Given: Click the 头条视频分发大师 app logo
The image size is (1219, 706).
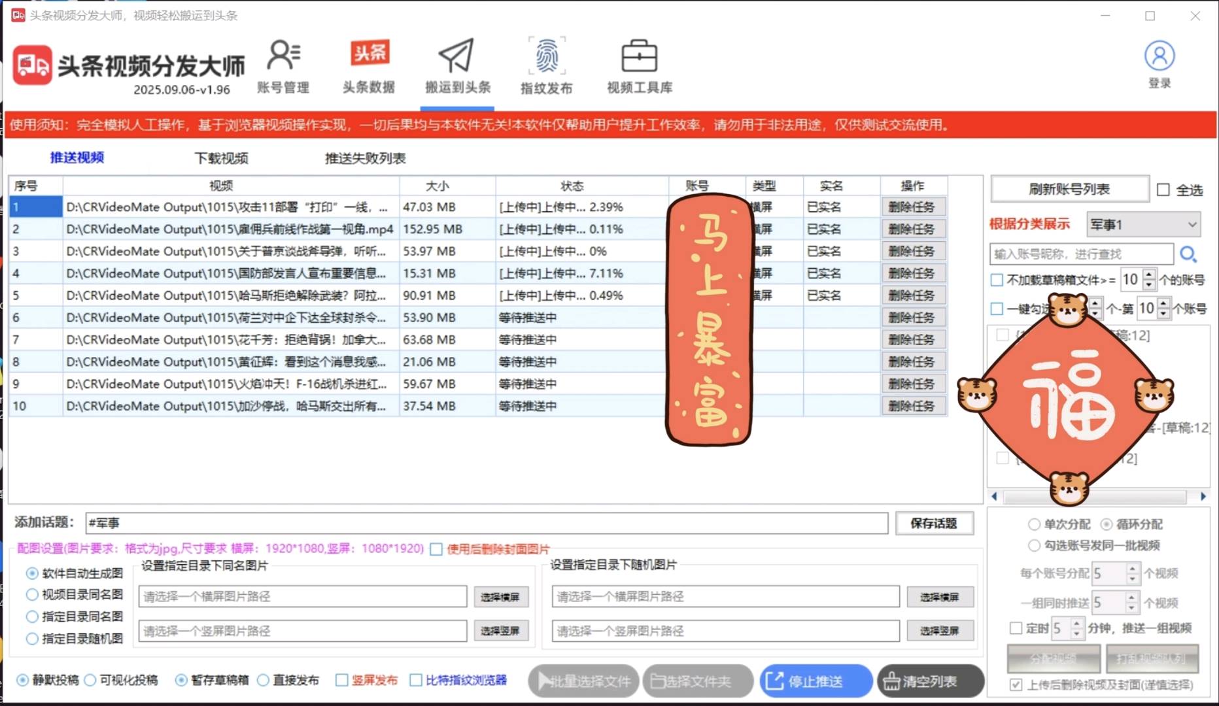Looking at the screenshot, I should click(32, 65).
